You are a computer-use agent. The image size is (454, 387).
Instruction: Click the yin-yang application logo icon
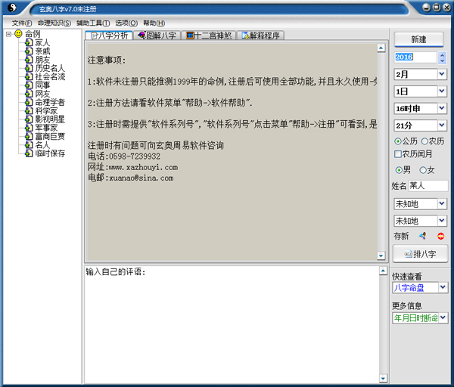coord(12,8)
